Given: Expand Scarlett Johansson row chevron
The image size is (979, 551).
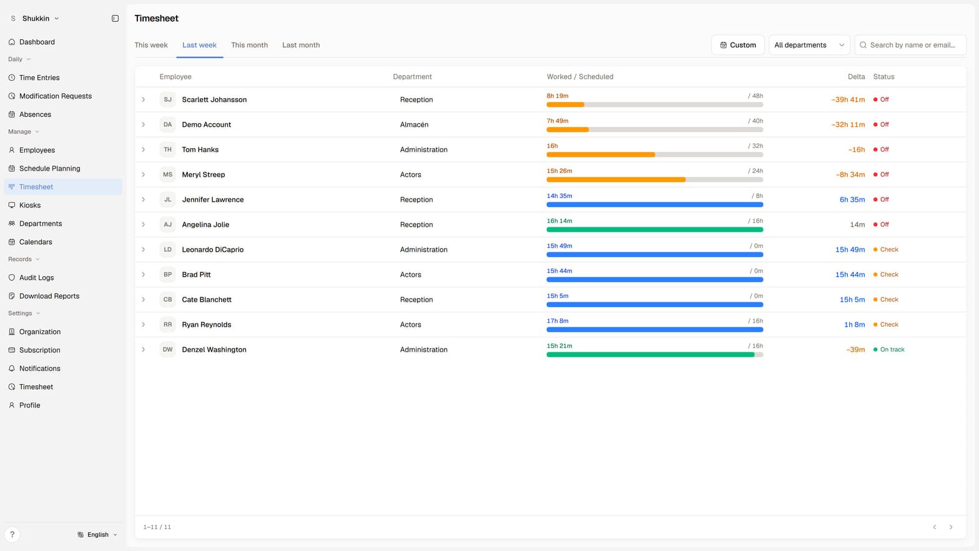Looking at the screenshot, I should click(144, 99).
